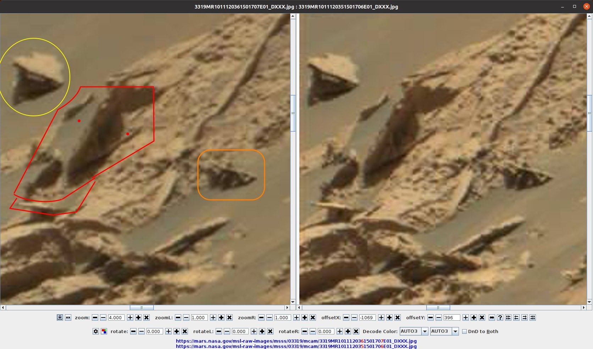
Task: Click the thin minus button for zoomR
Action: coord(270,317)
